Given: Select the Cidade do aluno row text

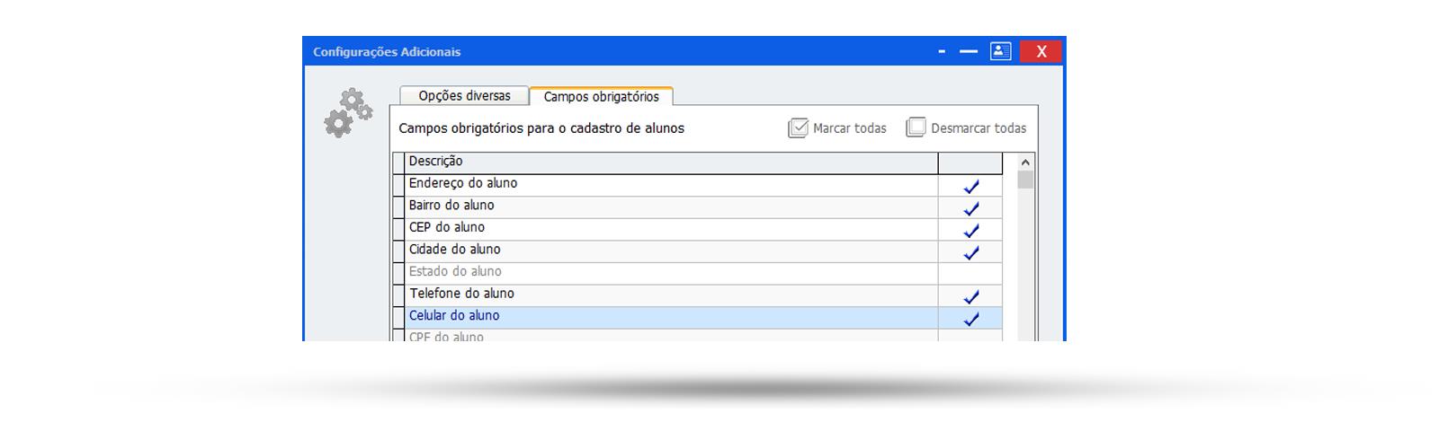Looking at the screenshot, I should click(x=455, y=250).
